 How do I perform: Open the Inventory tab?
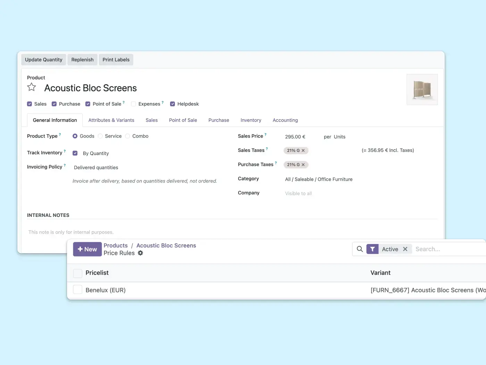click(251, 120)
